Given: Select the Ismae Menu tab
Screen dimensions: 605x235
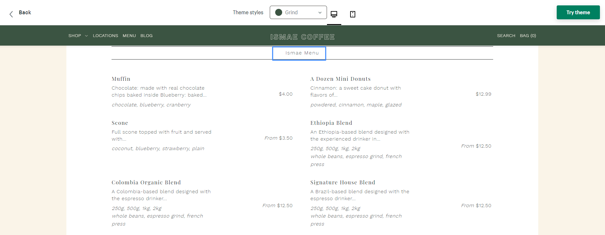Looking at the screenshot, I should (x=299, y=53).
